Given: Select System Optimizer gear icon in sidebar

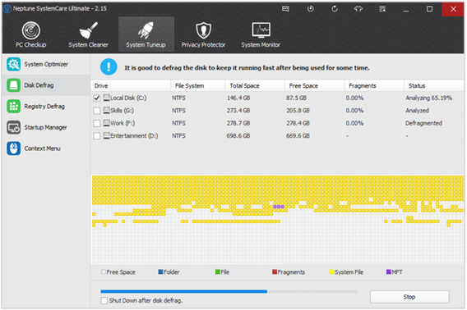Looking at the screenshot, I should pyautogui.click(x=14, y=64).
